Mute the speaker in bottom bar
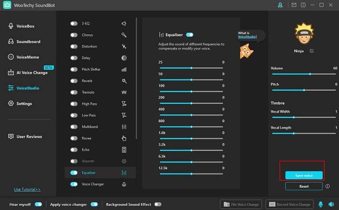The width and height of the screenshot is (339, 210). point(331,204)
